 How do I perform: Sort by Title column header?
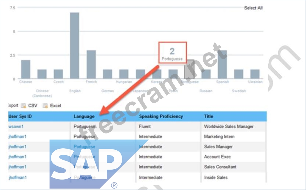tap(209, 116)
